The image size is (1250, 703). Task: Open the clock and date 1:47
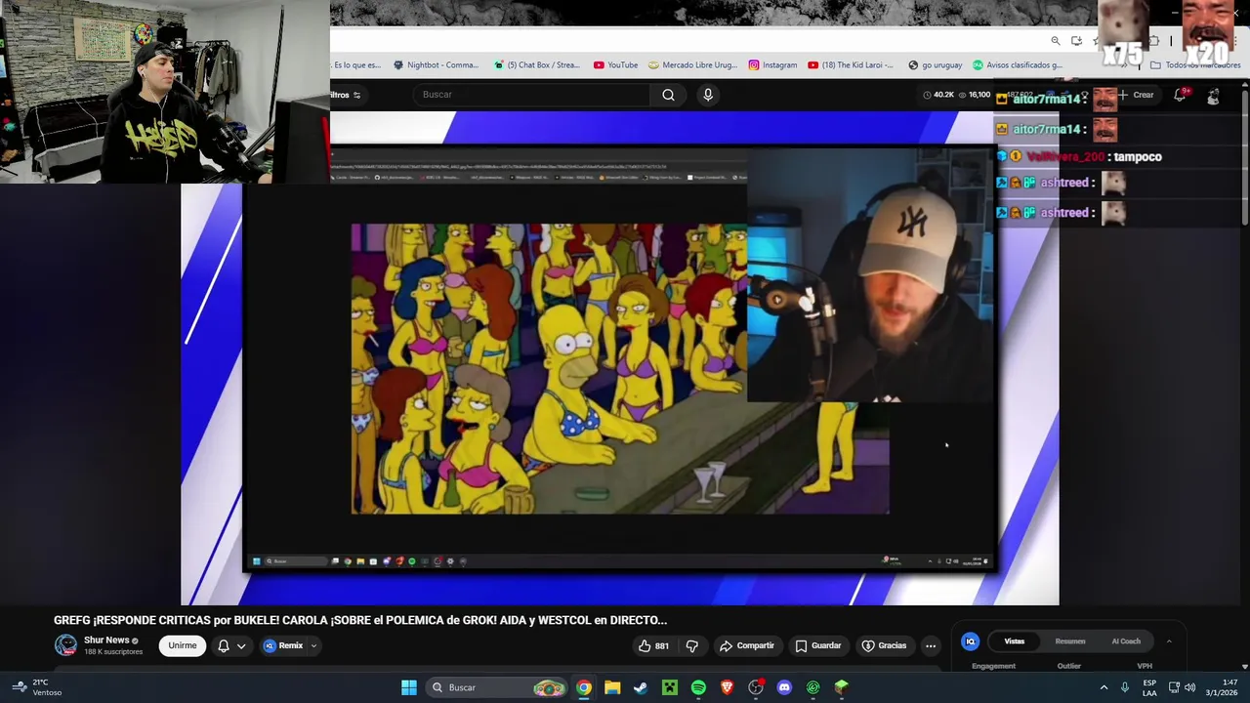[1222, 687]
